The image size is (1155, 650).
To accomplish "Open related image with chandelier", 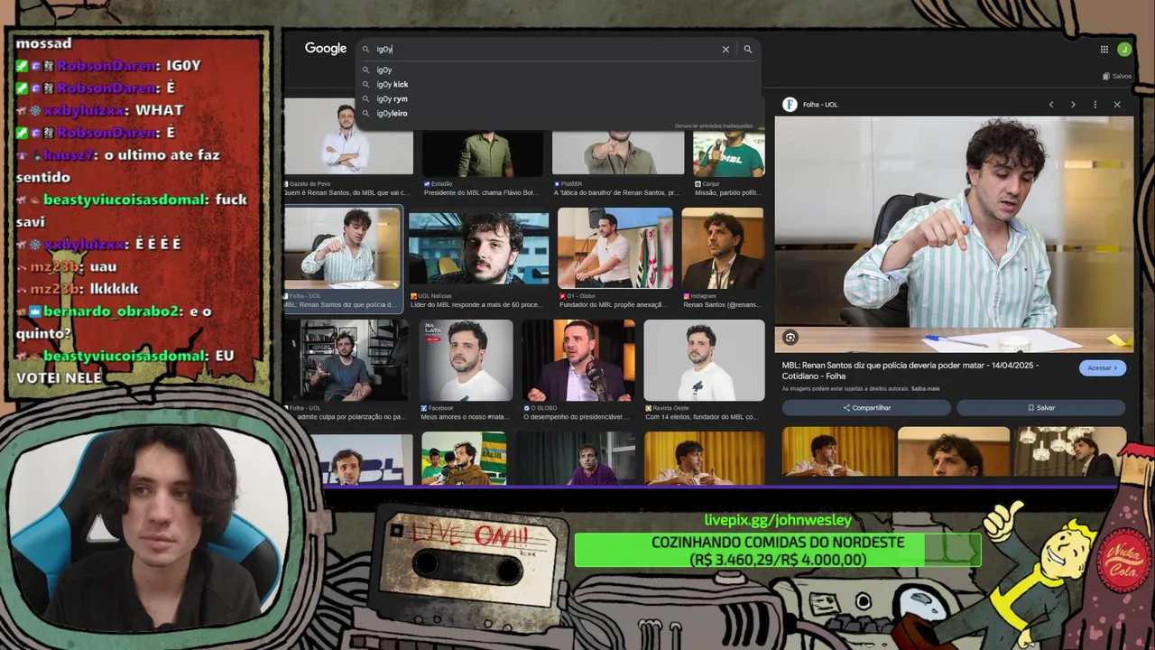I will click(1070, 450).
